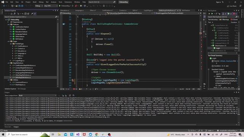
Task: Click the breakpoint glyph on line 33
Action: (73, 80)
